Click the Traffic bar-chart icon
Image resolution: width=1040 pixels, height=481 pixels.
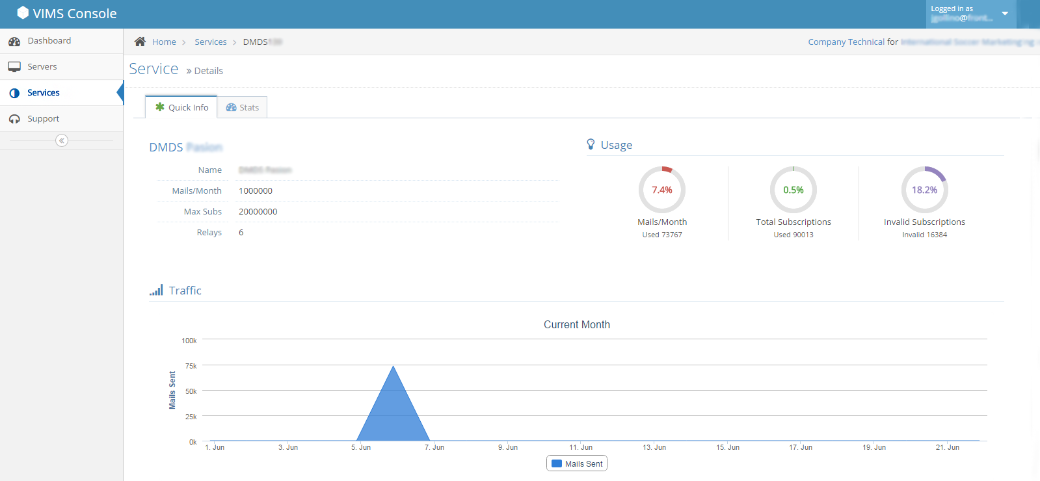click(156, 290)
